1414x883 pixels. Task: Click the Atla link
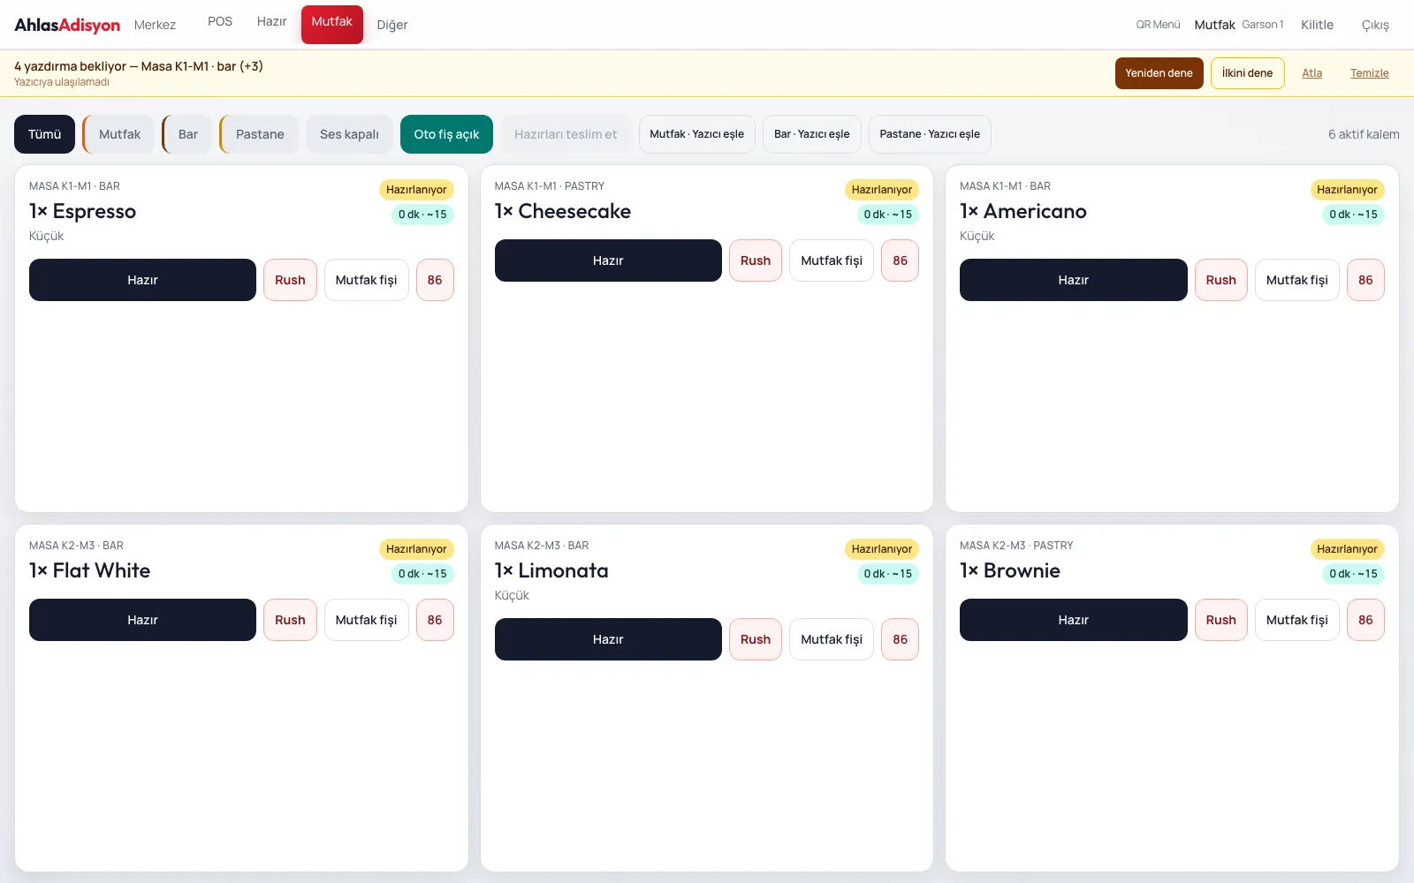click(1311, 73)
